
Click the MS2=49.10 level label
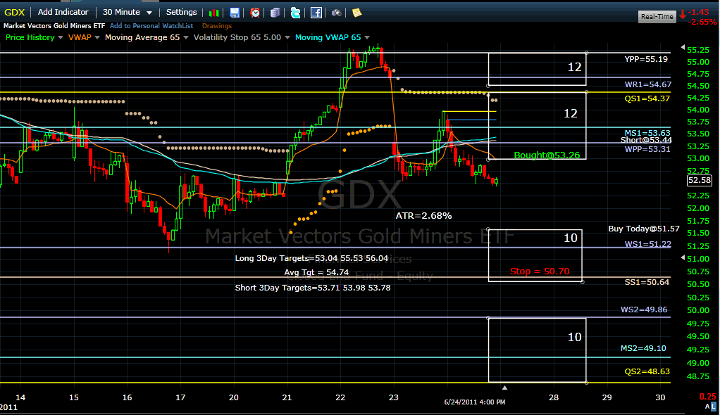[x=643, y=348]
